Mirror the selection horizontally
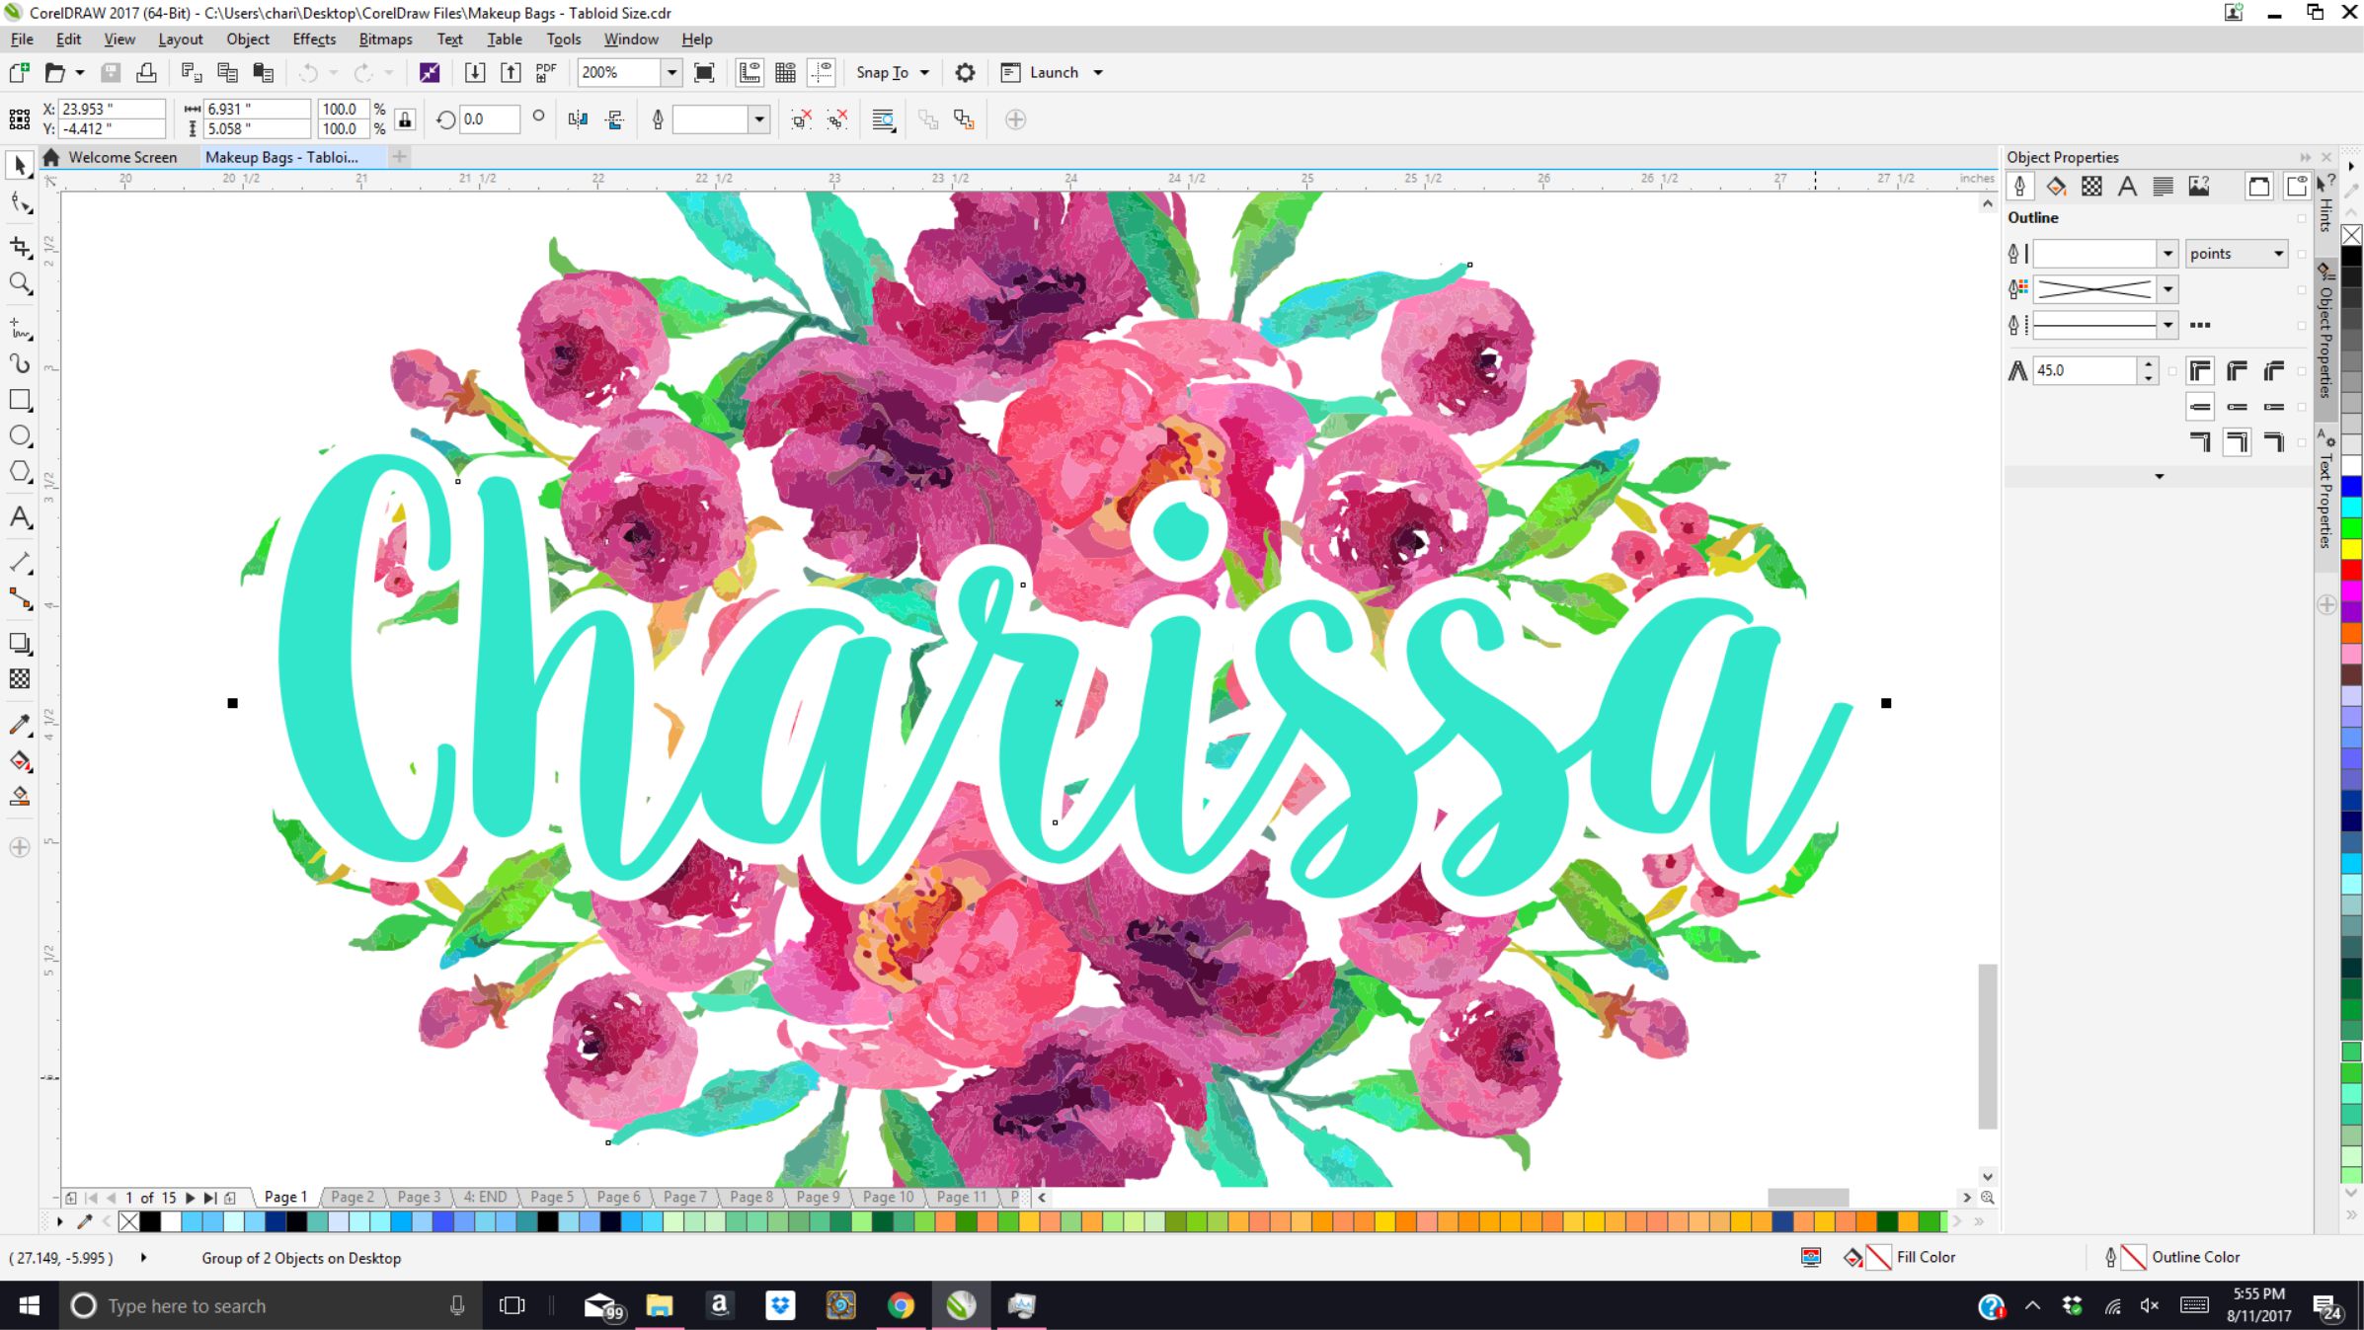 [578, 119]
